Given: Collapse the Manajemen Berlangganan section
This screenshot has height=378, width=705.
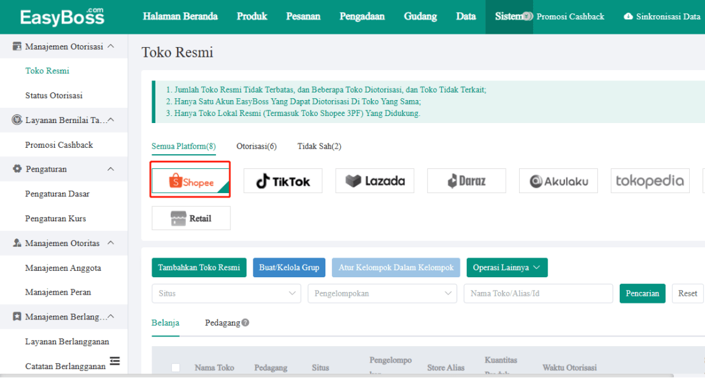Looking at the screenshot, I should coord(111,317).
